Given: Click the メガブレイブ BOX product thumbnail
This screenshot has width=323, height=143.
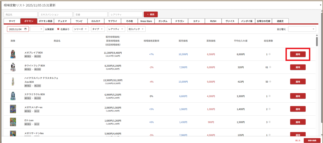Looking at the screenshot, I should (13, 54).
